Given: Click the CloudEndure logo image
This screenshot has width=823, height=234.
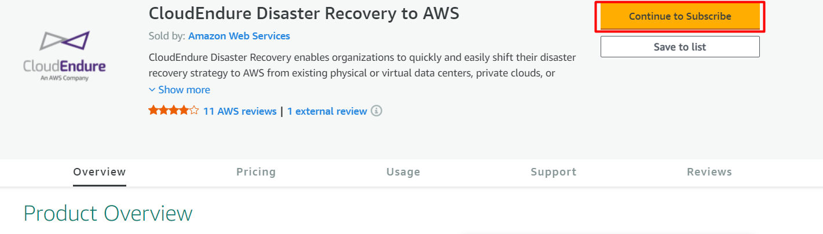Looking at the screenshot, I should [65, 56].
